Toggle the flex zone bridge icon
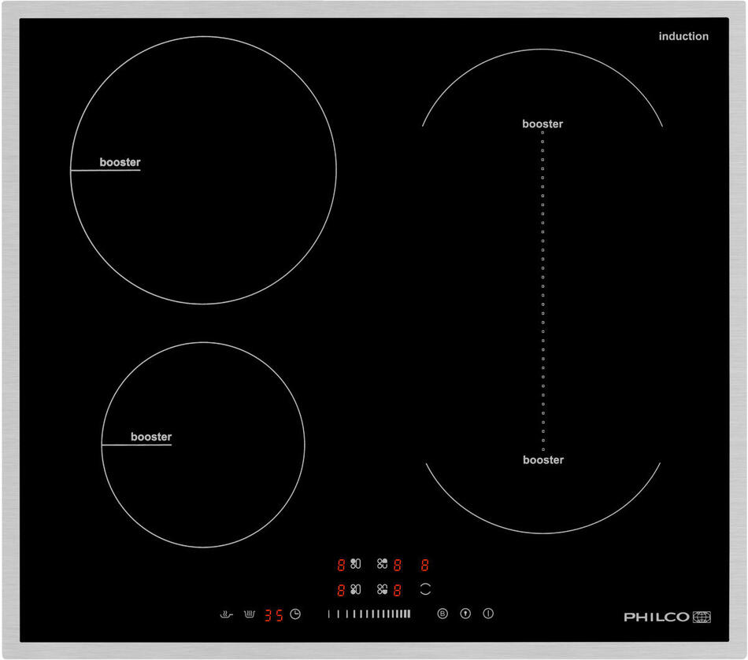Image resolution: width=748 pixels, height=660 pixels. (x=425, y=588)
